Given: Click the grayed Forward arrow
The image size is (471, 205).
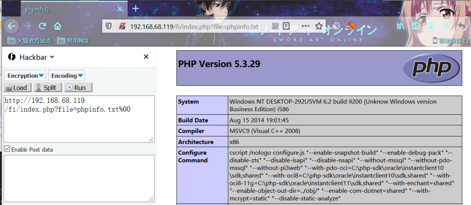Looking at the screenshot, I should [x=27, y=26].
